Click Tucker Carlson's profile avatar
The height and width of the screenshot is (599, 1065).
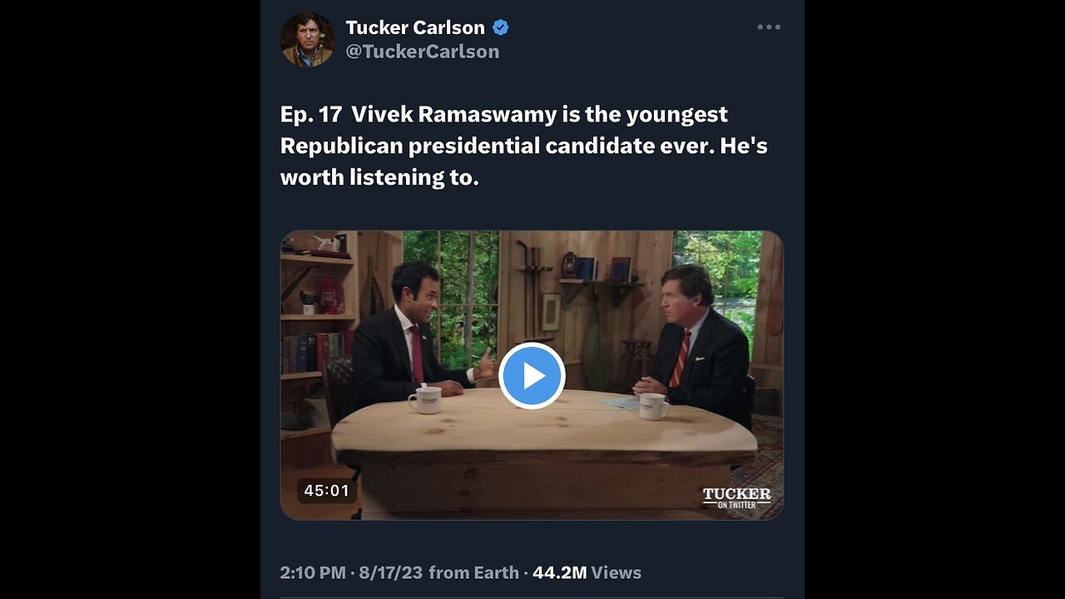(307, 39)
